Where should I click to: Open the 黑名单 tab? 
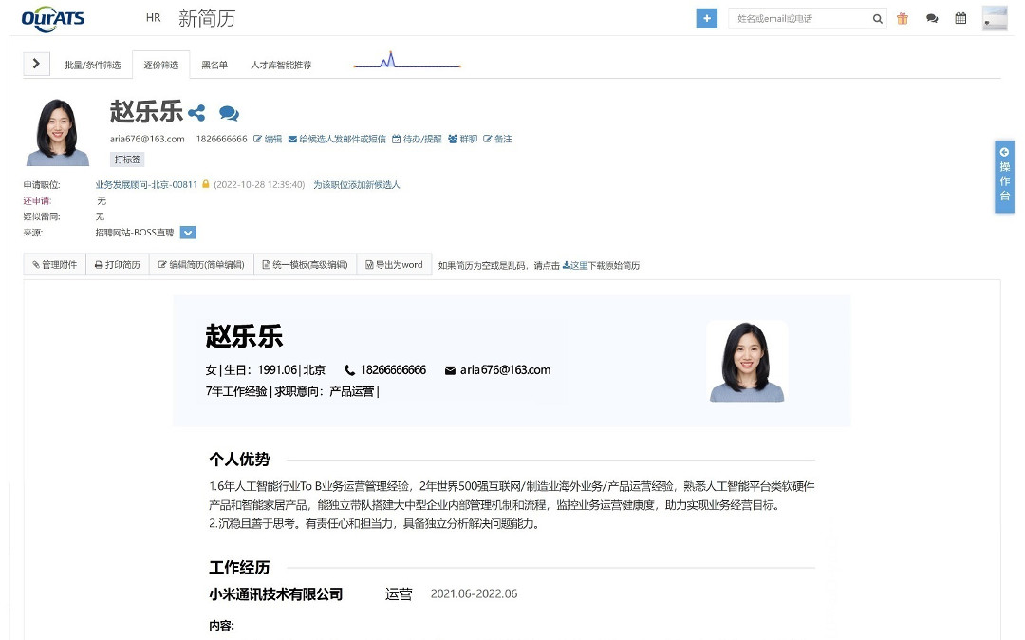pyautogui.click(x=214, y=66)
